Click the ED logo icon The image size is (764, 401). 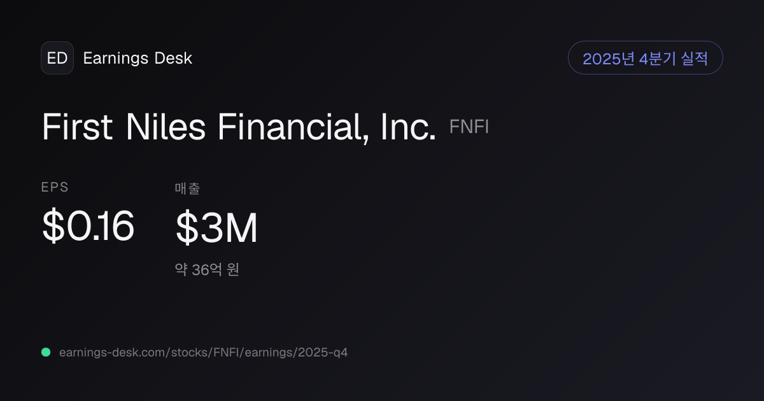tap(57, 58)
